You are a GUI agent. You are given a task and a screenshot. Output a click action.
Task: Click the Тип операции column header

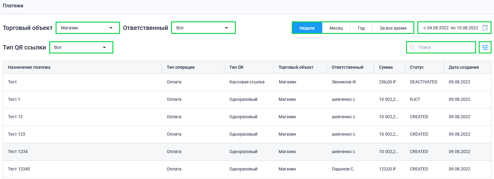pos(181,67)
